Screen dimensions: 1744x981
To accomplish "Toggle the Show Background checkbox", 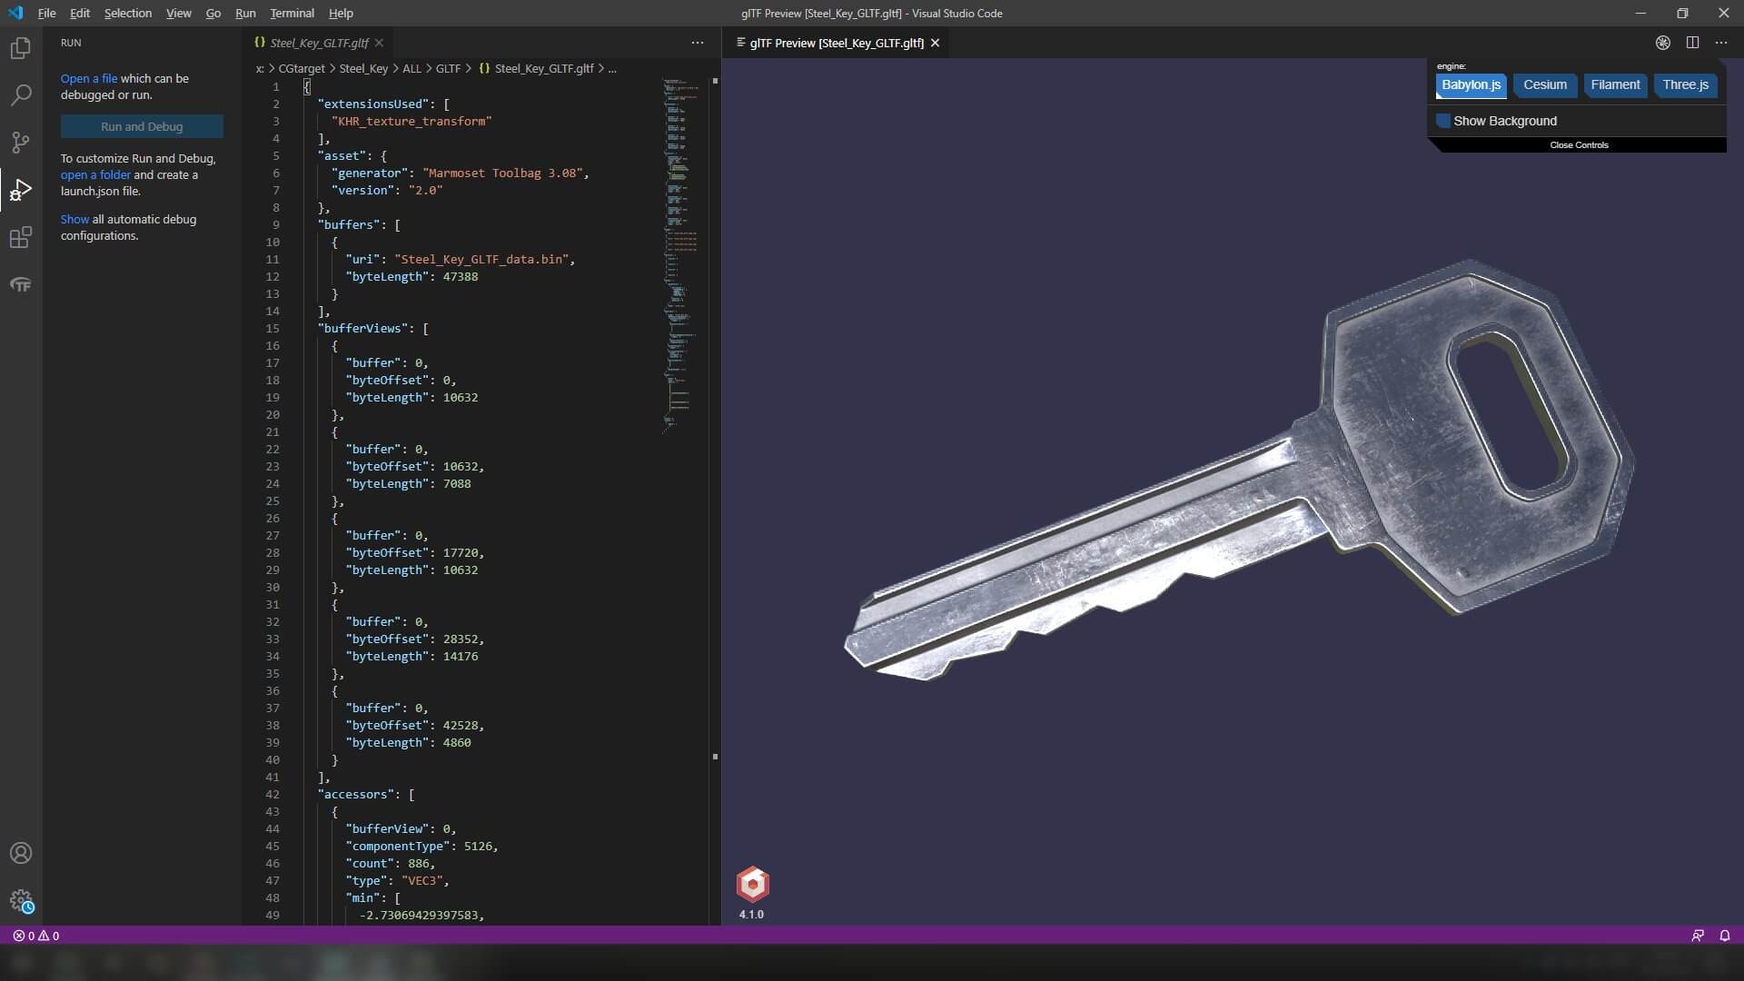I will (1443, 121).
